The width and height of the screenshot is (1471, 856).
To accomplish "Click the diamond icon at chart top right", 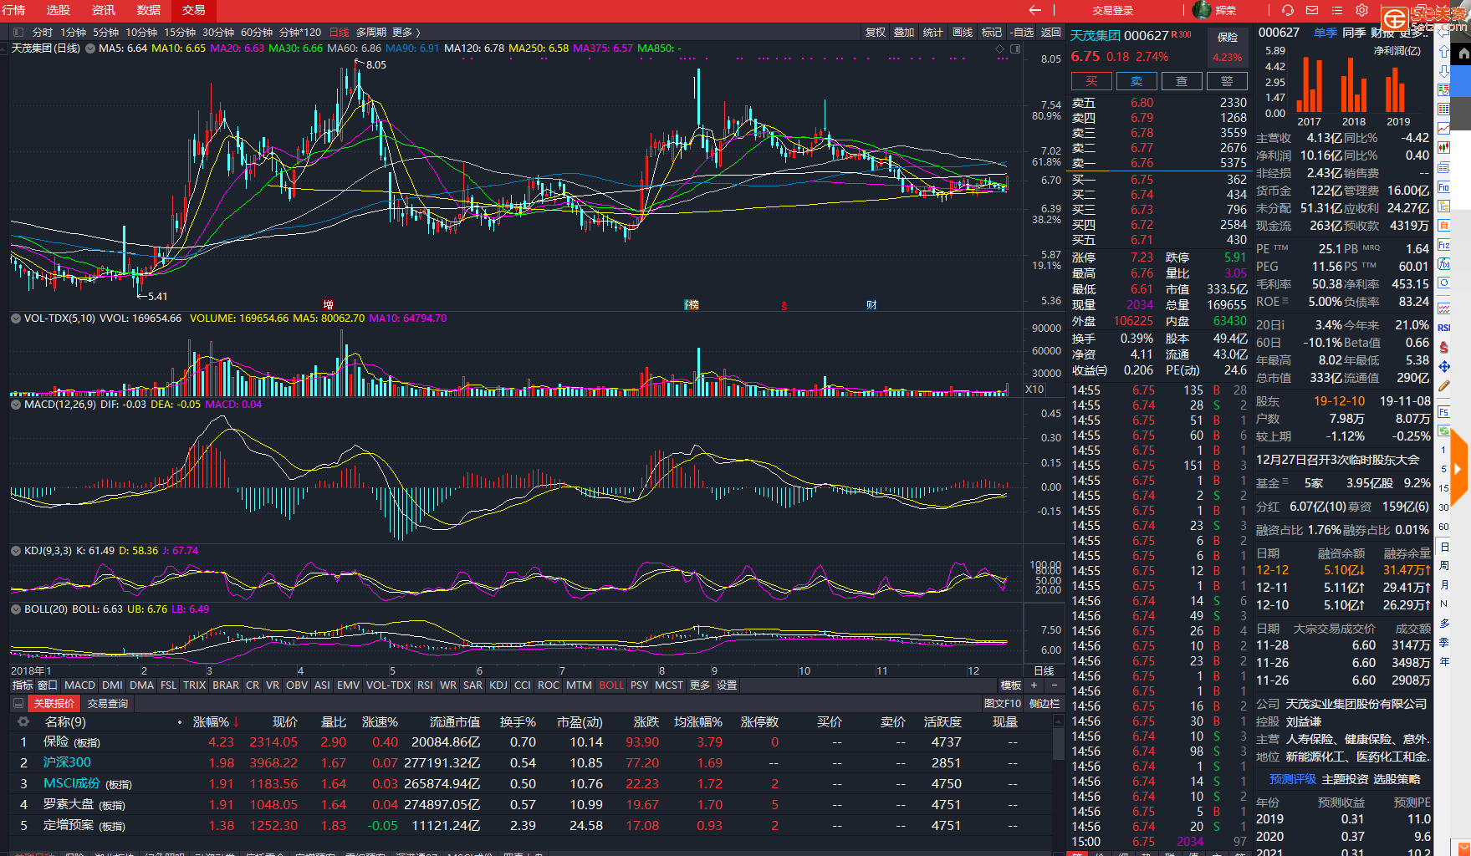I will click(1000, 48).
